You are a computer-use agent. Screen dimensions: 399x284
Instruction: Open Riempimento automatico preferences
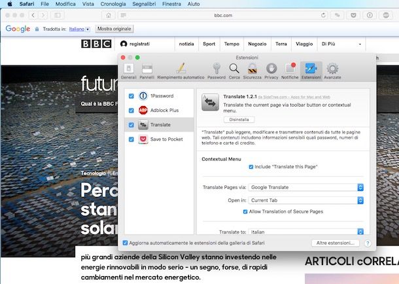click(x=181, y=71)
